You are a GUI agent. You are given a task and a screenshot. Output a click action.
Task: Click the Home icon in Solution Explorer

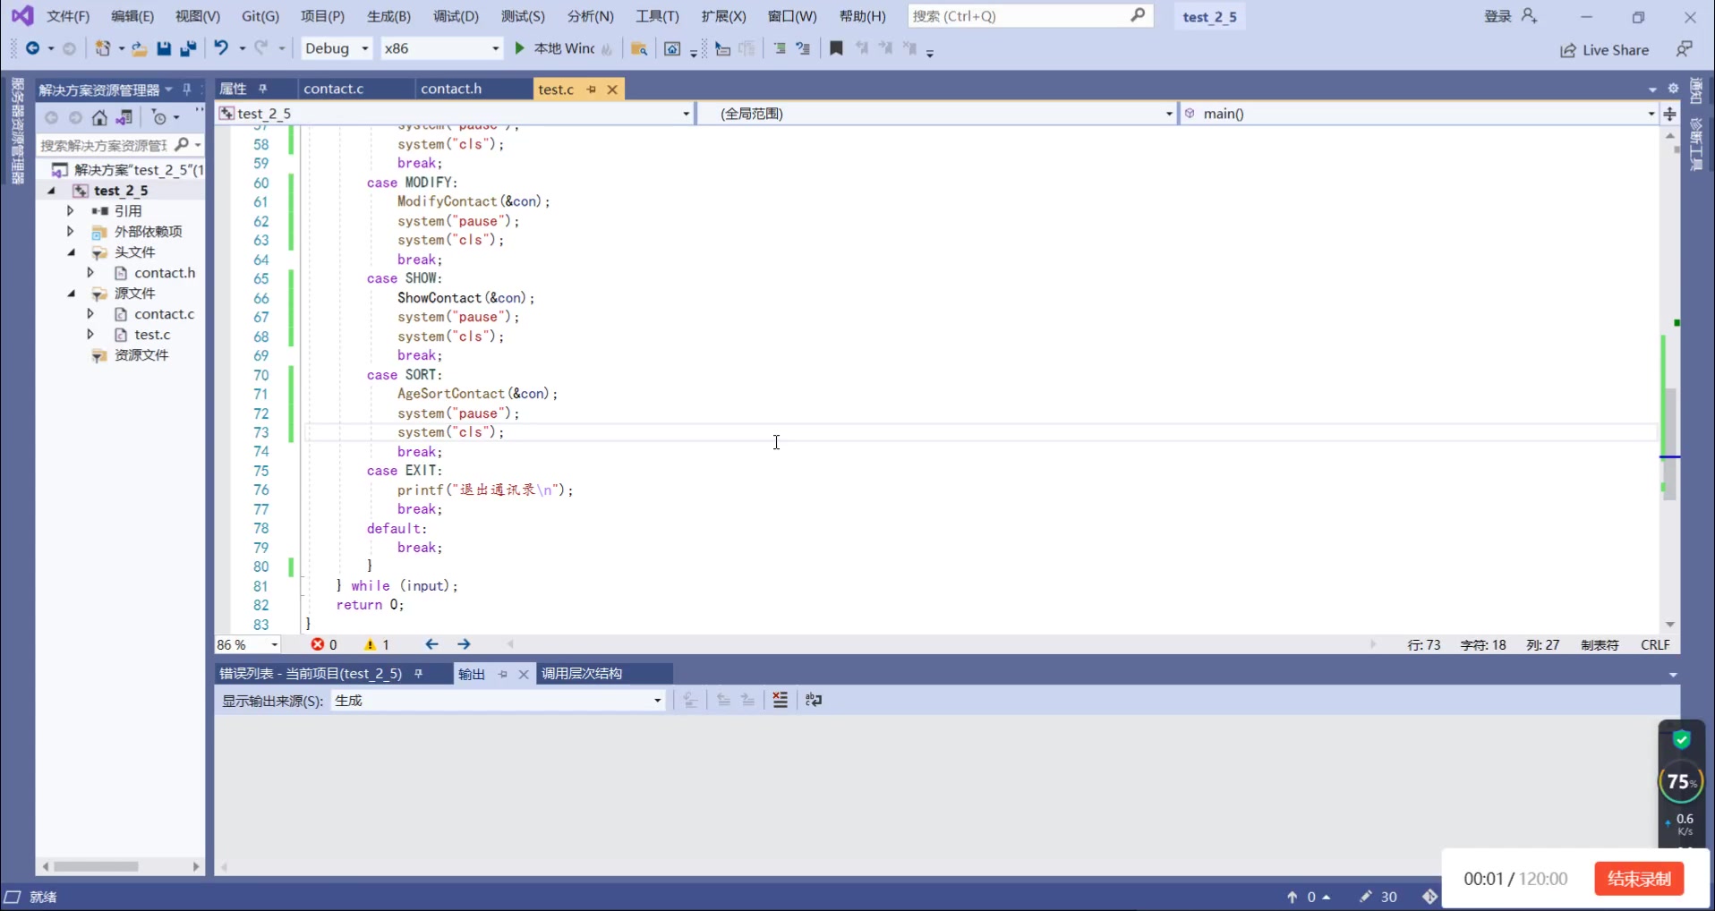click(99, 117)
